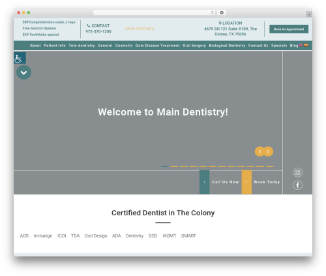Open the Instagram icon link
The width and height of the screenshot is (326, 276).
(x=297, y=172)
